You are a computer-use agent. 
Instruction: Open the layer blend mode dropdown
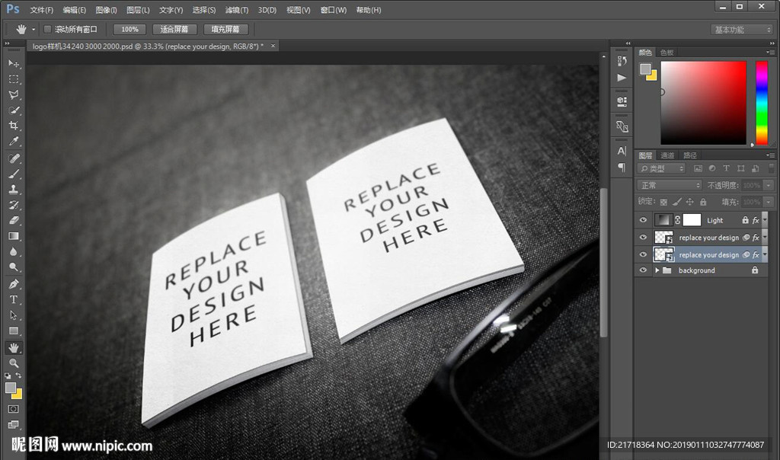point(670,185)
